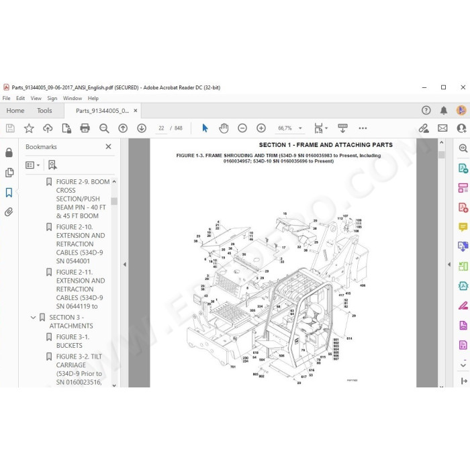Click the read mode scrolling icon
This screenshot has height=470, width=470.
click(x=342, y=128)
